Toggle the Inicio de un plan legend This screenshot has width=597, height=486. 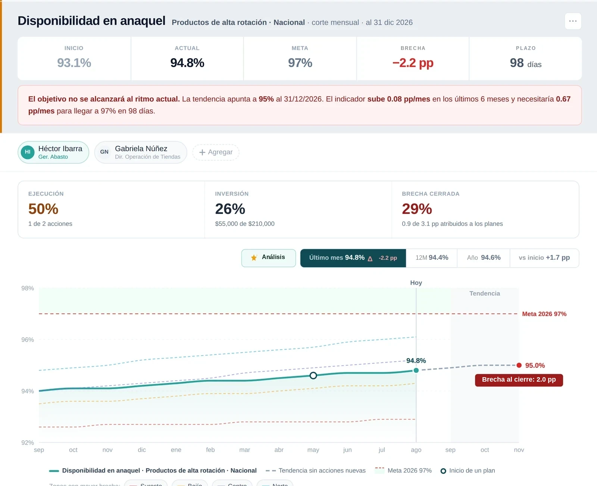(x=468, y=471)
